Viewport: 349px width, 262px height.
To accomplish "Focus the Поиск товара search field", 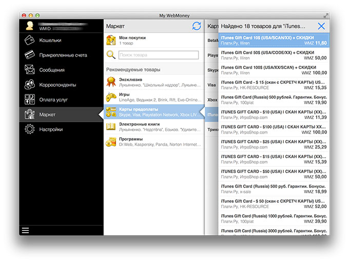I will tap(159, 55).
